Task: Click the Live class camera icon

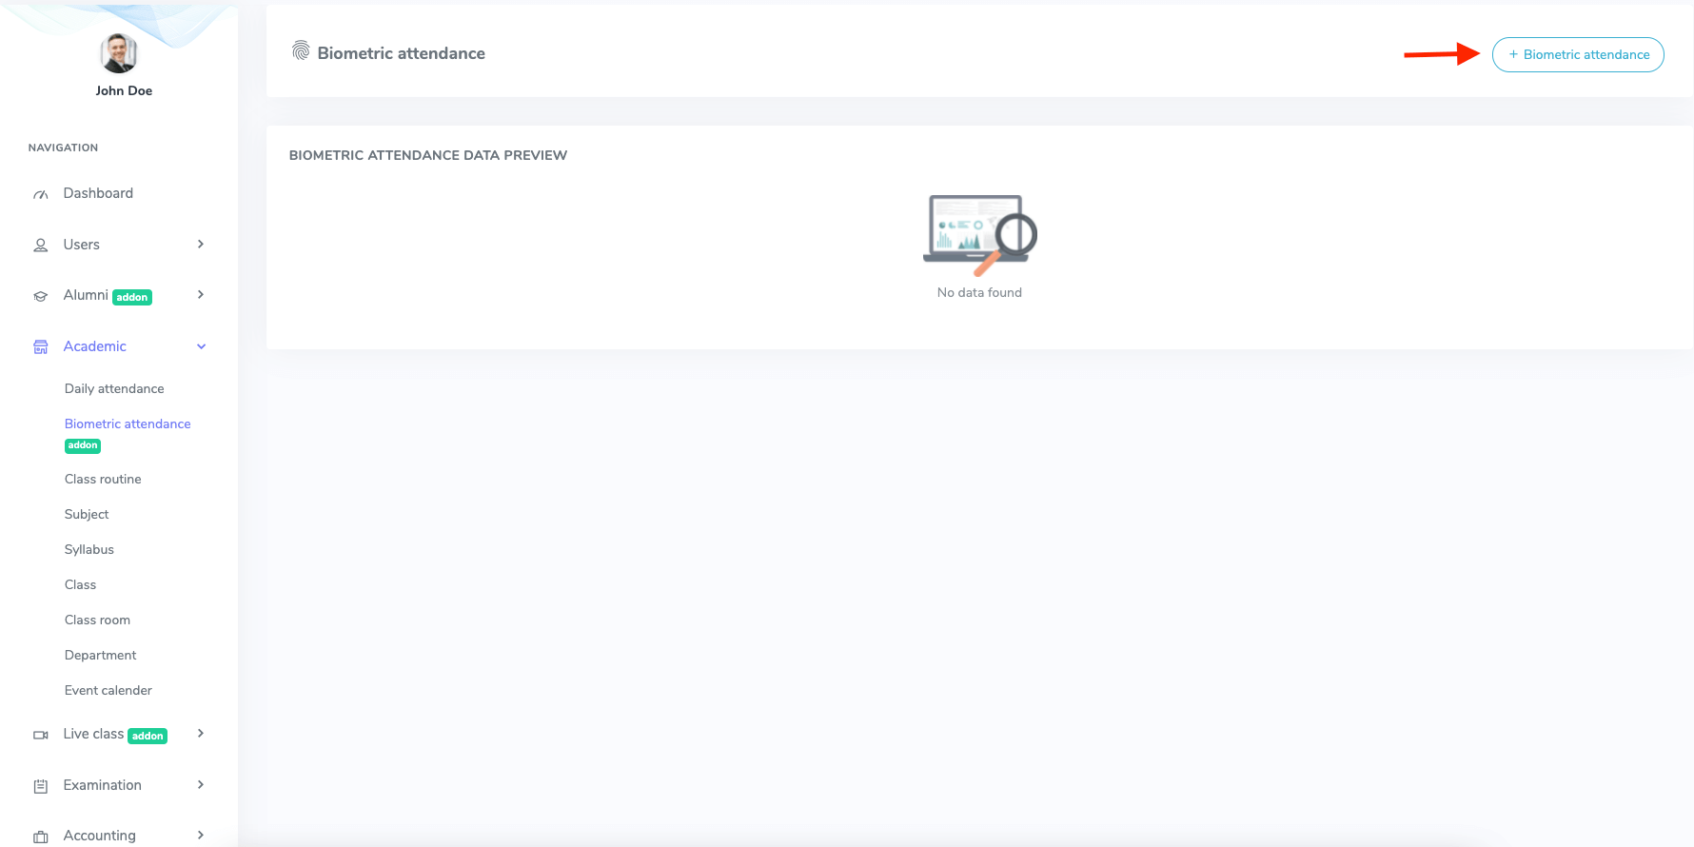Action: [x=41, y=735]
